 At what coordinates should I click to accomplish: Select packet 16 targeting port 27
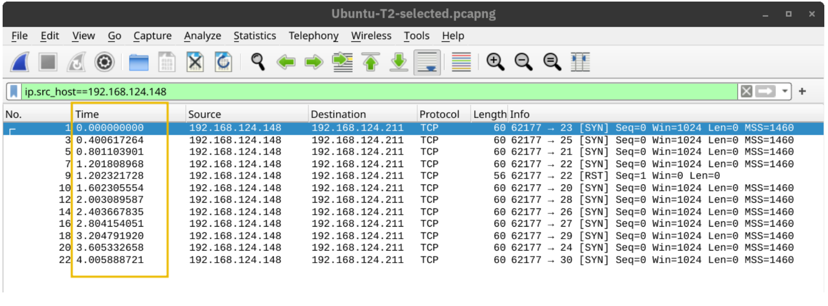pos(413,224)
